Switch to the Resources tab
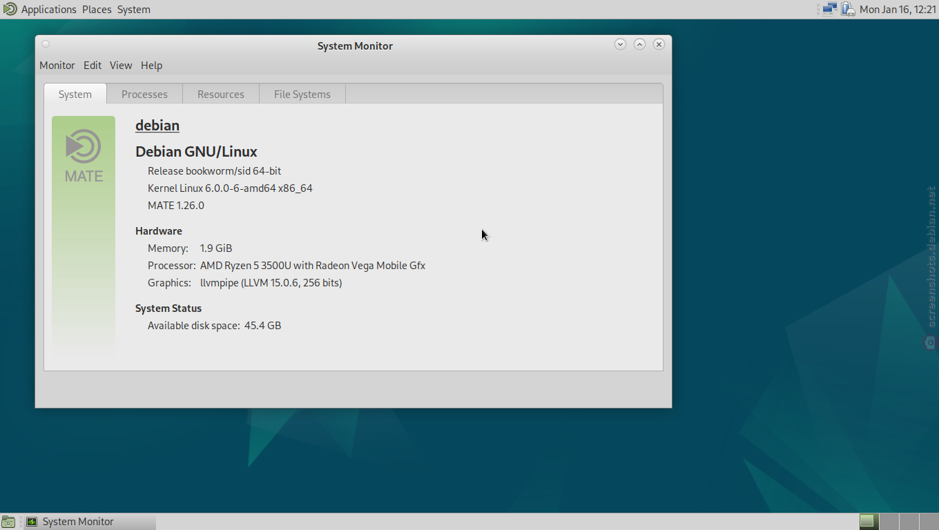 click(x=221, y=95)
